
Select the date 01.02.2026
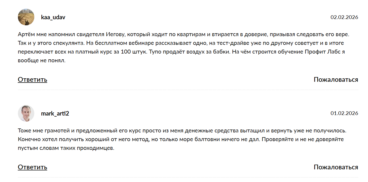344,113
